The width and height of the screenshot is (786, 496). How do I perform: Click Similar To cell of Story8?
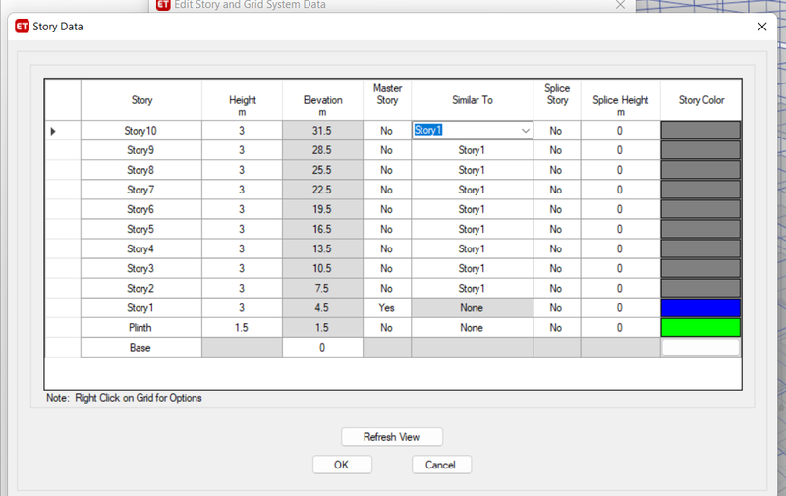473,170
